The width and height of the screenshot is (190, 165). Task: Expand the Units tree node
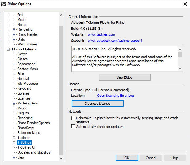(x=14, y=39)
